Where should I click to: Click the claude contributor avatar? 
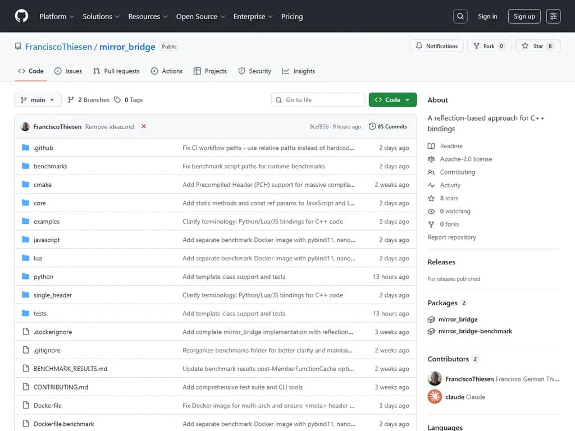pyautogui.click(x=435, y=397)
